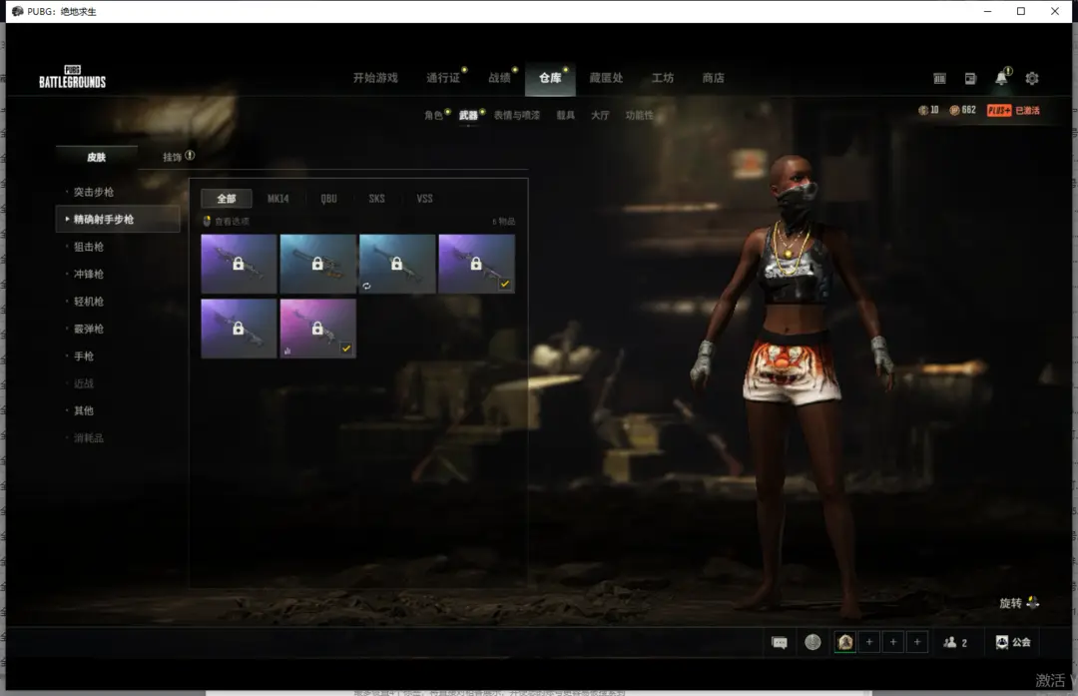Open the 商店 tab
Screen dimensions: 1078x696
point(713,78)
